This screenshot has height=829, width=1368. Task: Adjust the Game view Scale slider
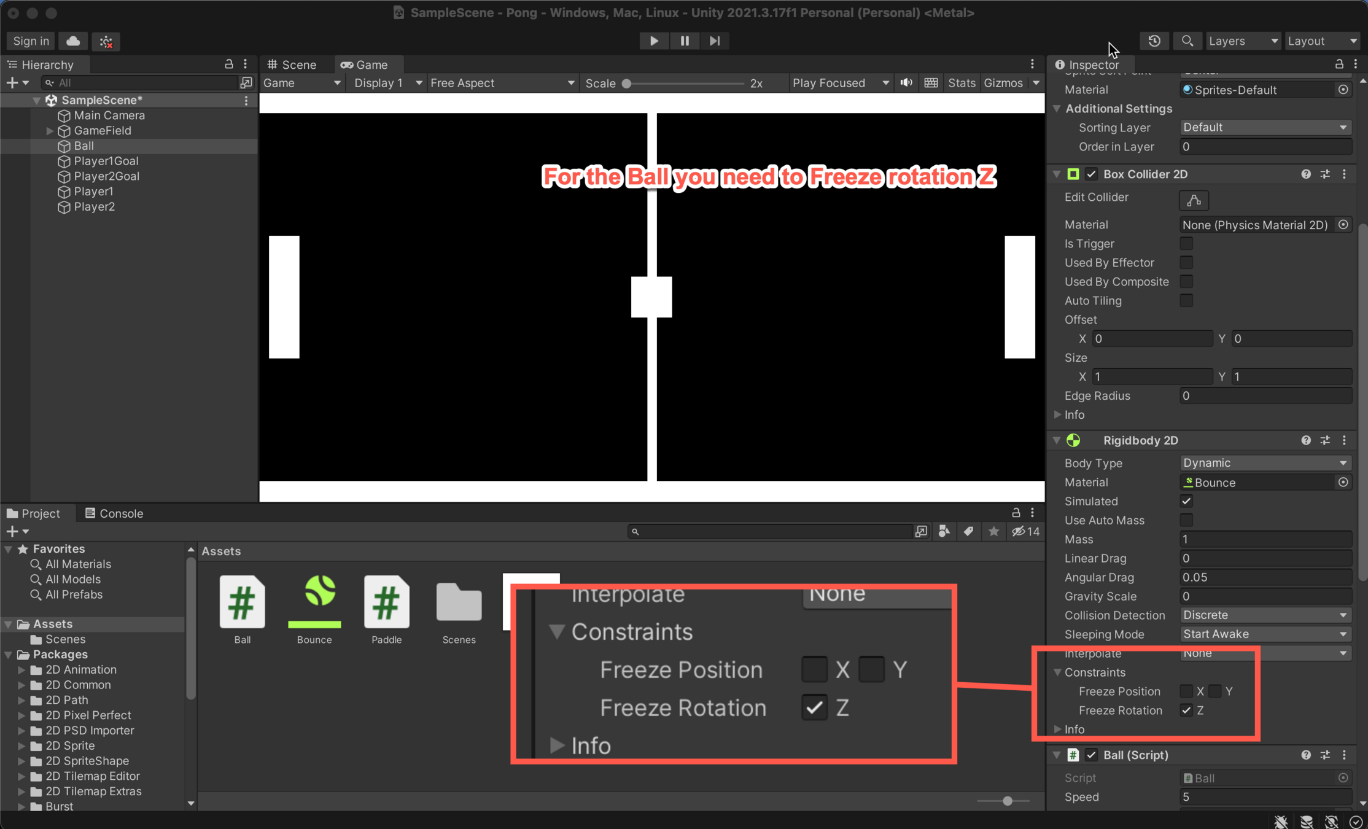[627, 84]
